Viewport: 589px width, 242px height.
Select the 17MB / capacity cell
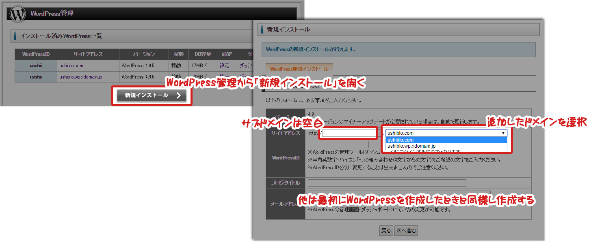(202, 66)
